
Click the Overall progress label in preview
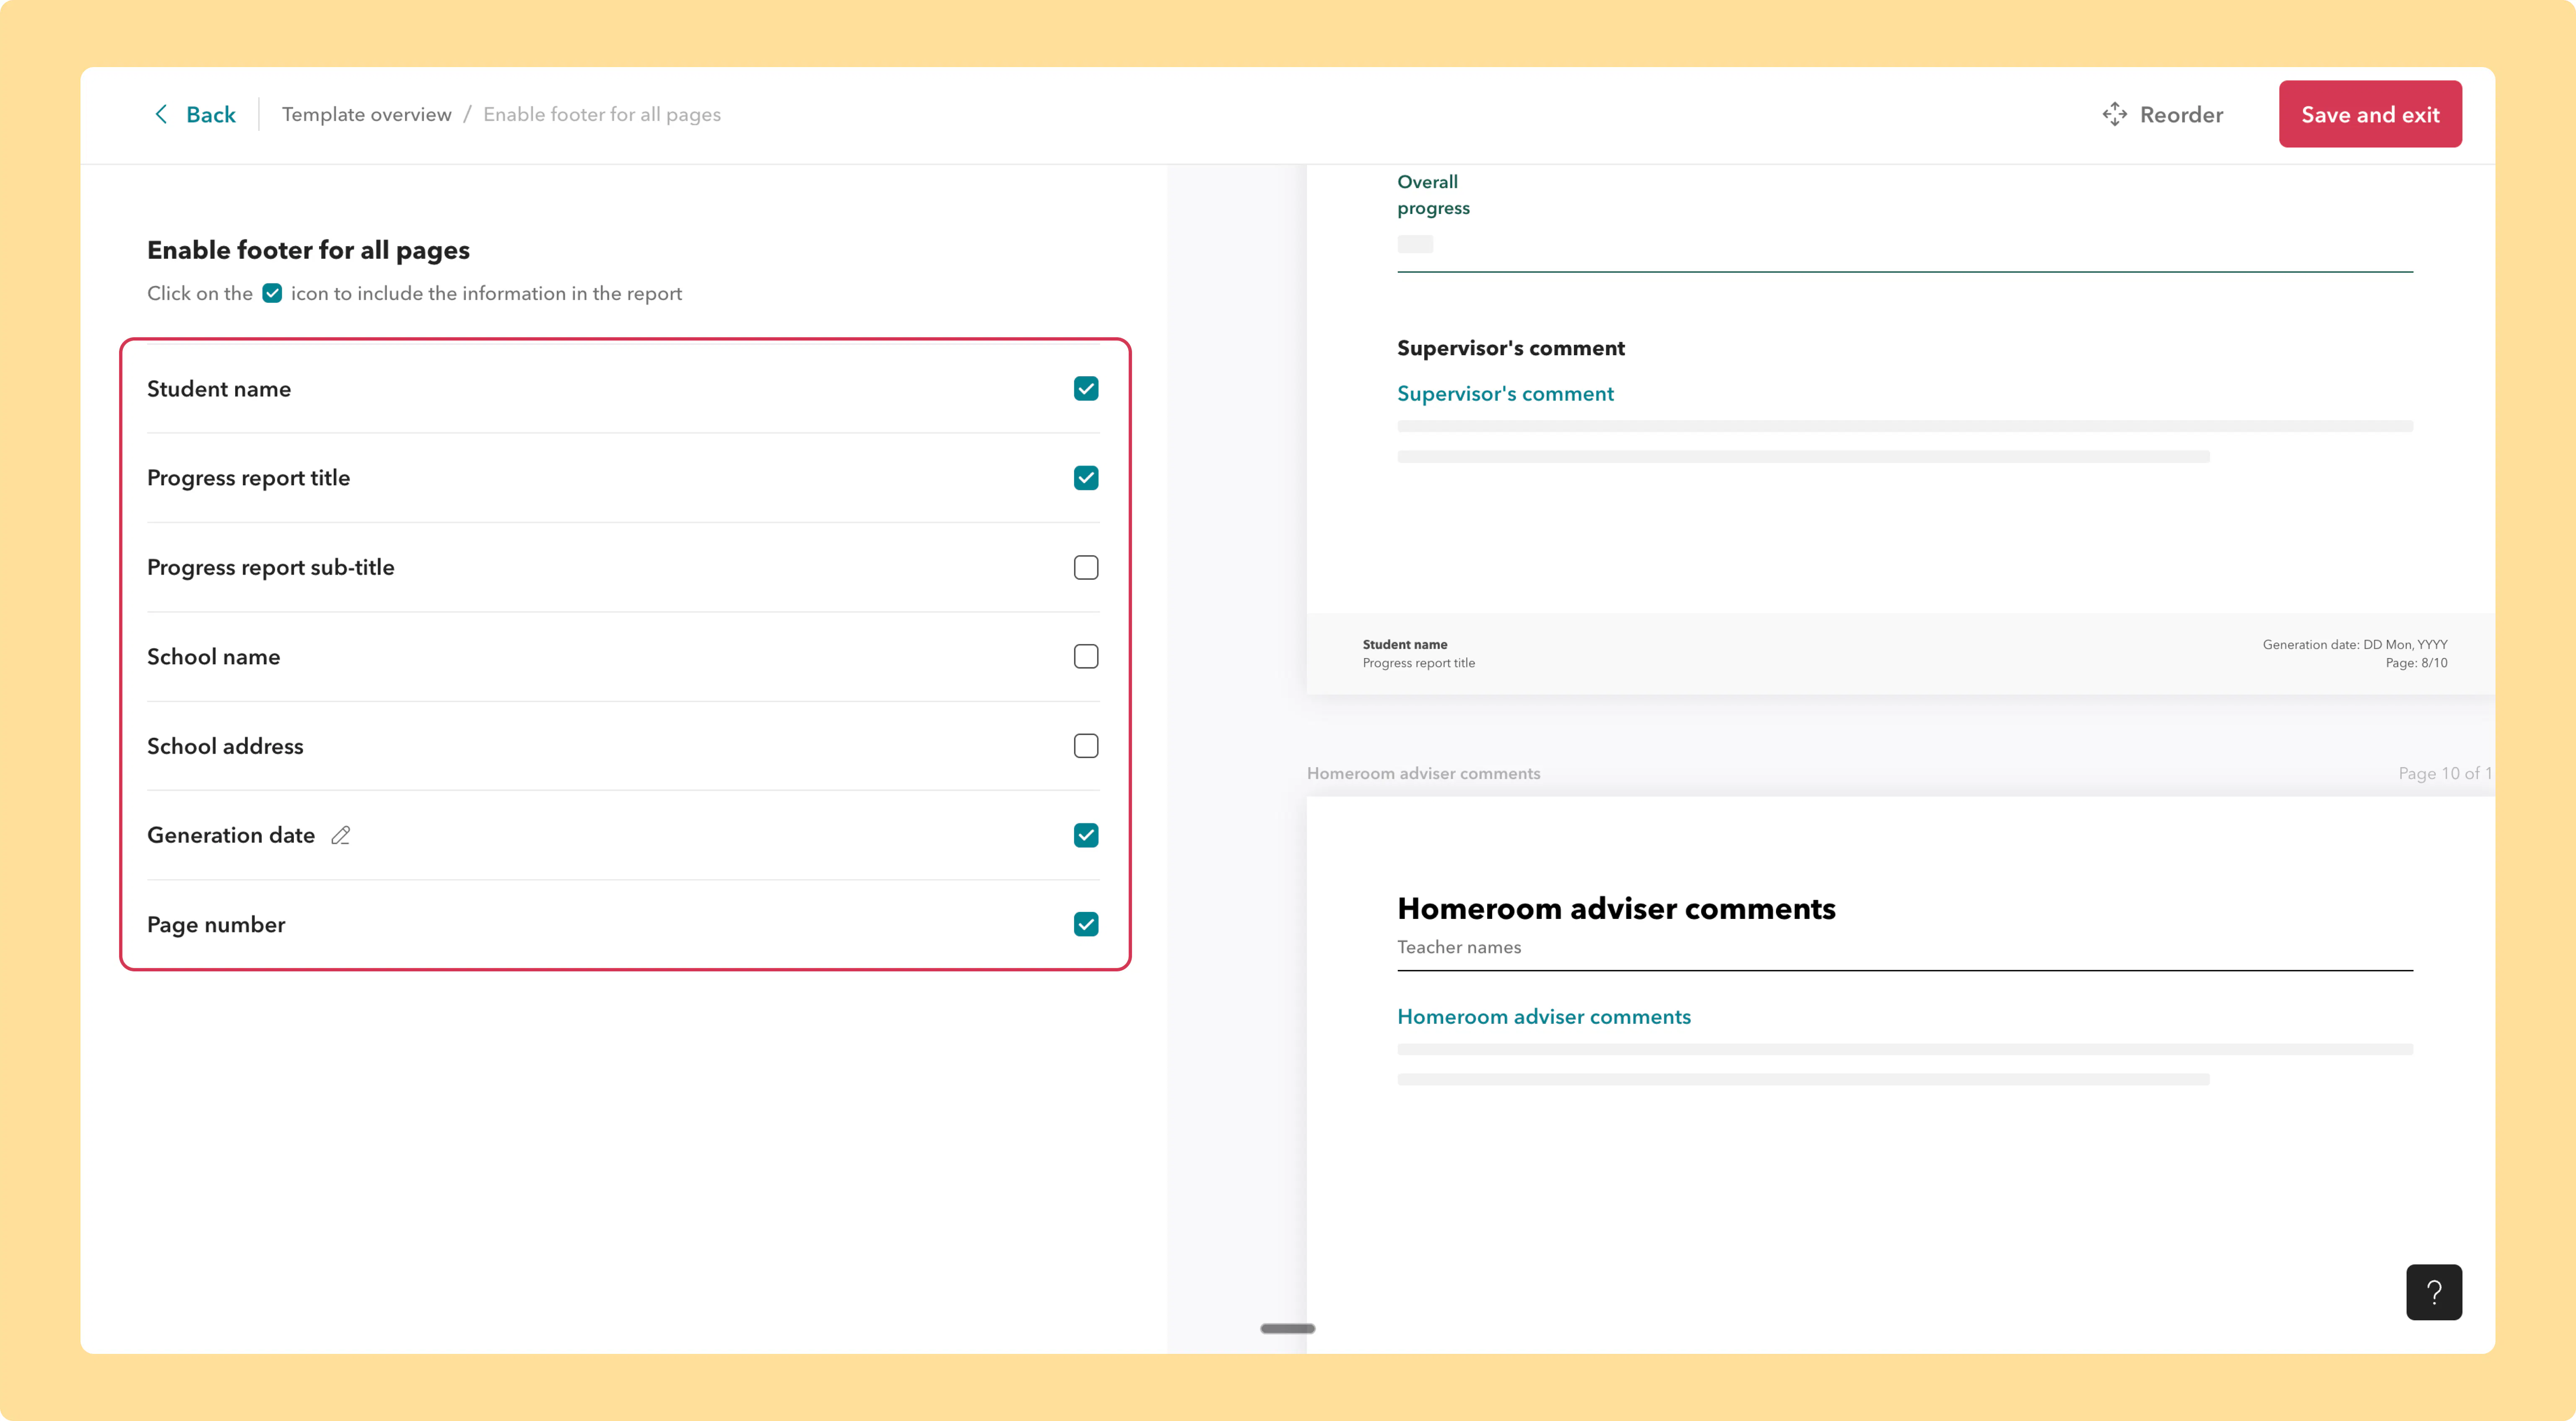click(x=1433, y=194)
